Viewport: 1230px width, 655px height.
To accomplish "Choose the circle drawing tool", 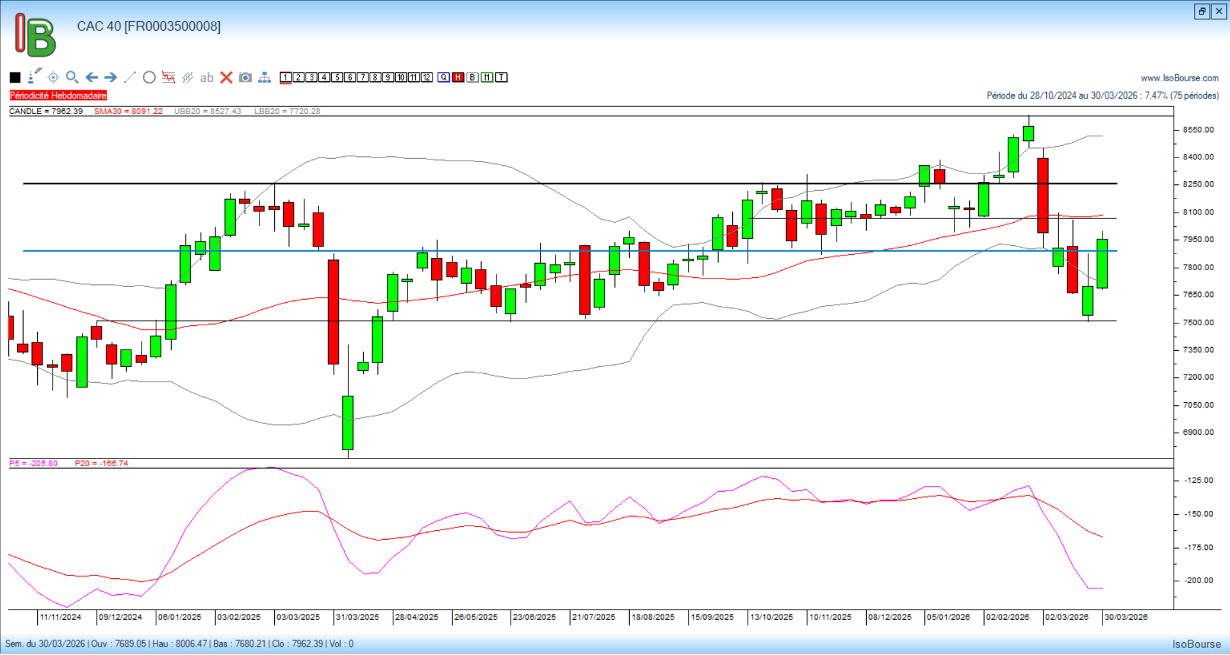I will [149, 77].
